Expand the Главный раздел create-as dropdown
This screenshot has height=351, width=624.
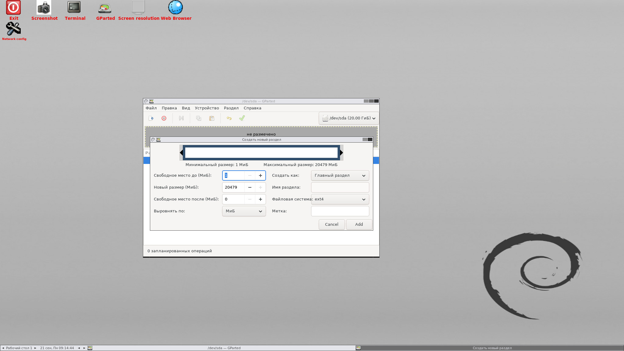click(340, 175)
